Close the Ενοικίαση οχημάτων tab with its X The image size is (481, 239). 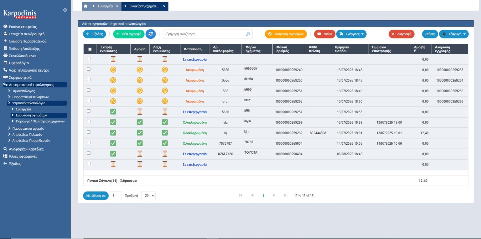pyautogui.click(x=164, y=6)
